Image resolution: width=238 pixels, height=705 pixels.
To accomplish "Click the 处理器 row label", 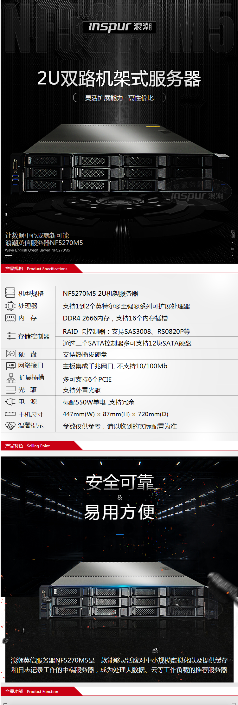I will pyautogui.click(x=28, y=306).
